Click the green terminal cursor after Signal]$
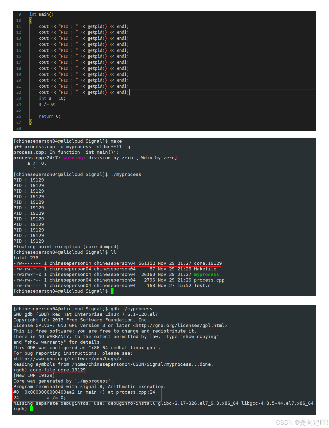This screenshot has height=428, width=329. coord(112,291)
